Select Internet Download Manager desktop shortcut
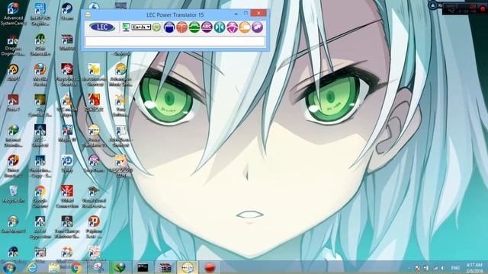The width and height of the screenshot is (488, 274). pyautogui.click(x=13, y=135)
